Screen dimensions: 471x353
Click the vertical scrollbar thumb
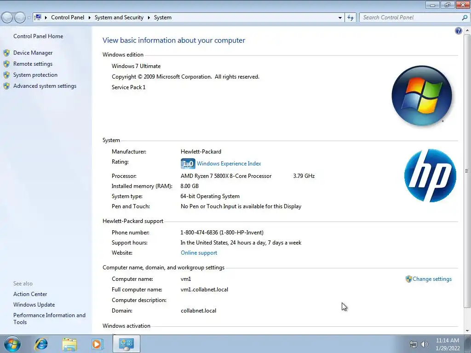(x=467, y=171)
